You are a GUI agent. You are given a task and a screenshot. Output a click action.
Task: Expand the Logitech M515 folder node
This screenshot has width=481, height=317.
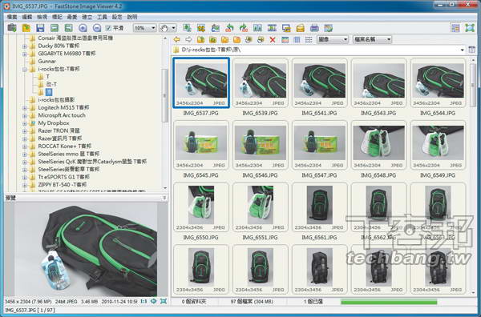click(x=25, y=107)
